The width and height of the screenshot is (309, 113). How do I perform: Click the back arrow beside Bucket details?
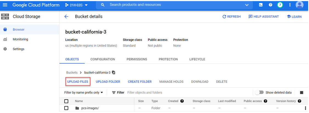tap(66, 17)
